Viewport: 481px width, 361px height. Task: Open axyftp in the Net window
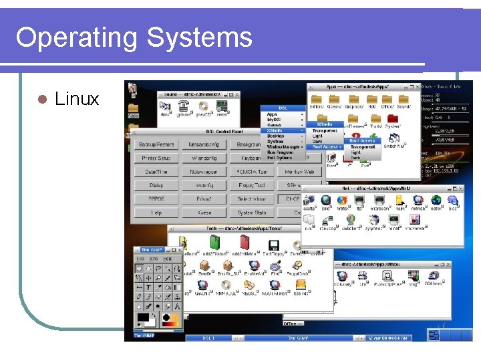309,201
